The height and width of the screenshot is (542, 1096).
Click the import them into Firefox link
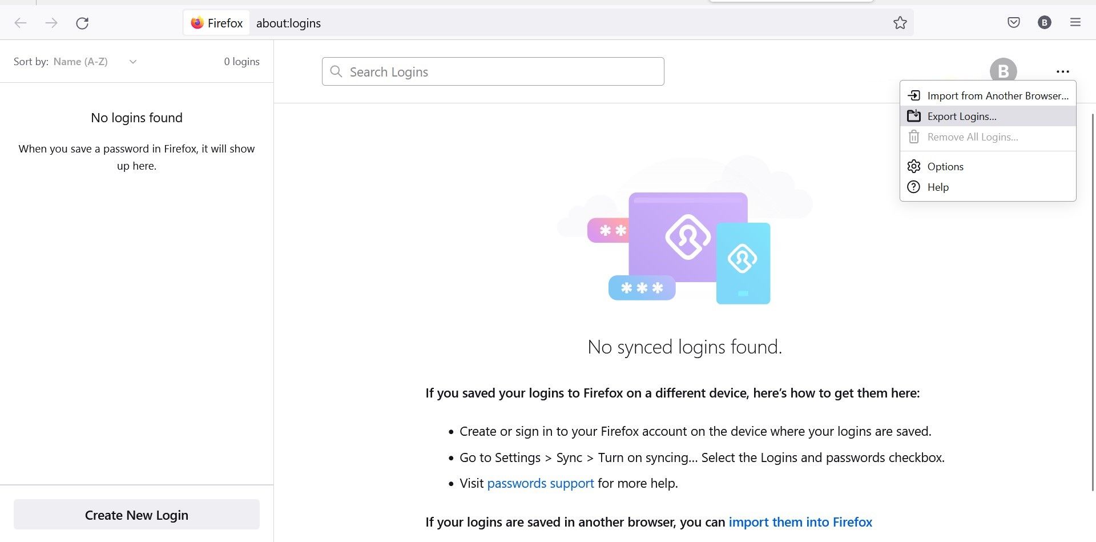coord(800,521)
